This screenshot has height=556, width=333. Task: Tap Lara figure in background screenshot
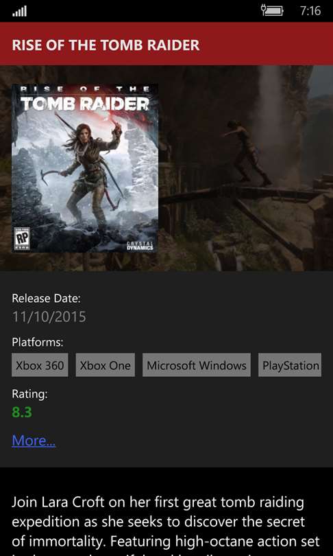click(248, 152)
